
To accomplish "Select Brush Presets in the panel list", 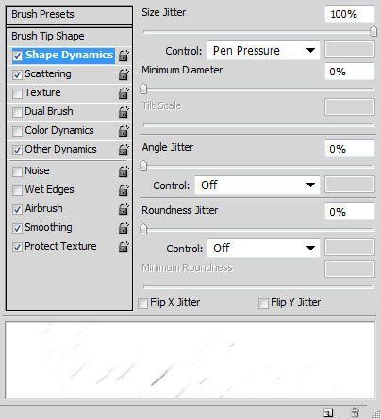I will 69,14.
